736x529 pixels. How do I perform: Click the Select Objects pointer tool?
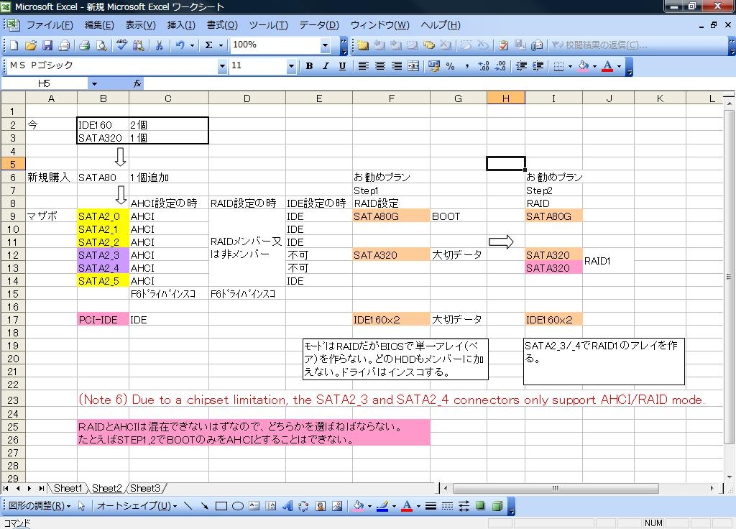(82, 506)
